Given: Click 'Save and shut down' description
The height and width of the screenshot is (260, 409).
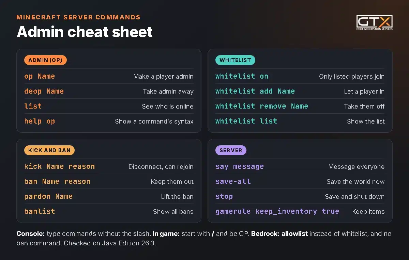Looking at the screenshot, I should (354, 197).
